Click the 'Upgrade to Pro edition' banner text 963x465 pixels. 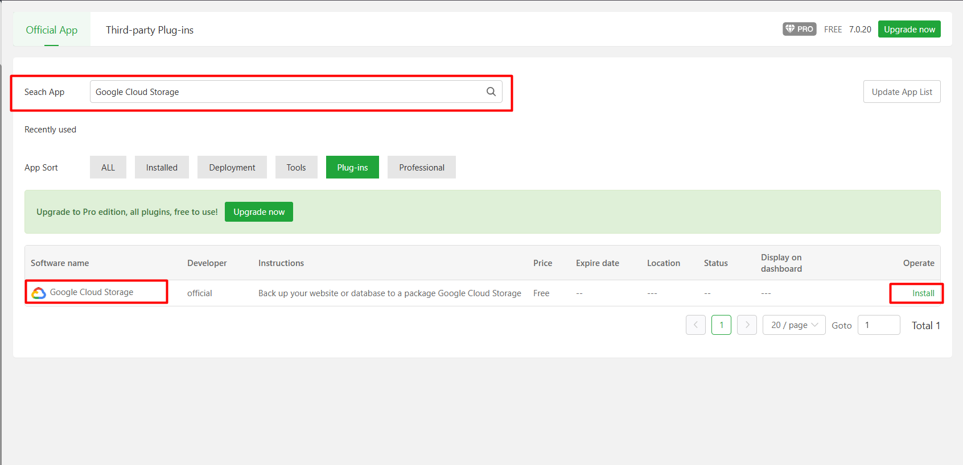click(127, 212)
